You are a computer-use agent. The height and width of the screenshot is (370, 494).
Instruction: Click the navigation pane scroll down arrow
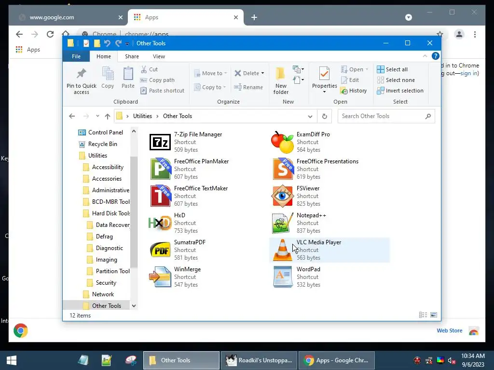pyautogui.click(x=134, y=306)
